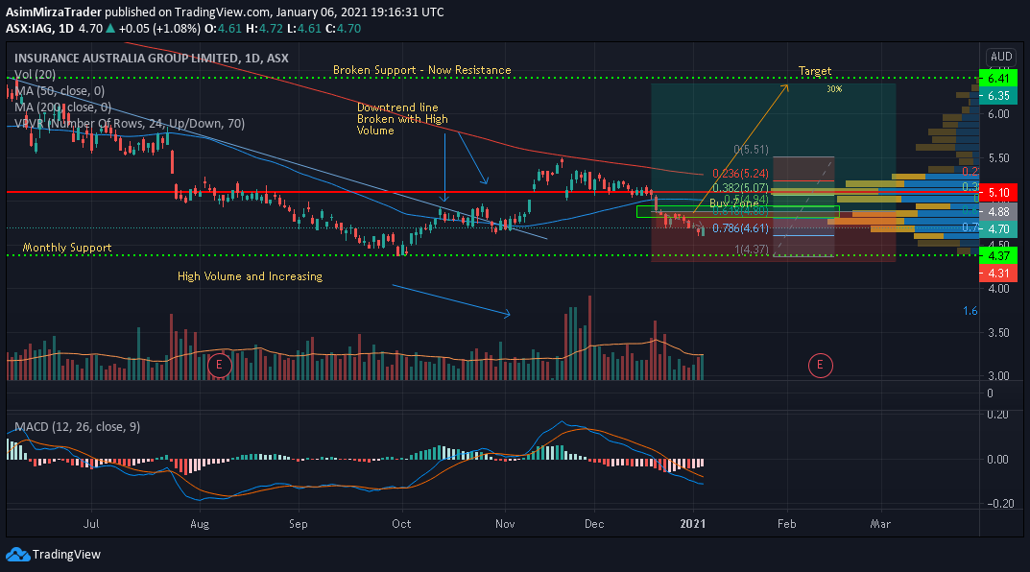Screen dimensions: 1030x572
Task: Click the 'Dec' time axis label
Action: [594, 523]
